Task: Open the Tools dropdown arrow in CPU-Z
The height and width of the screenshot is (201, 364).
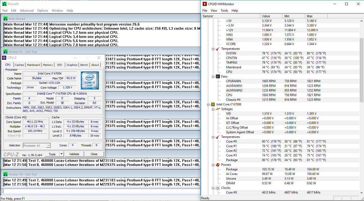Action: [x=61, y=154]
